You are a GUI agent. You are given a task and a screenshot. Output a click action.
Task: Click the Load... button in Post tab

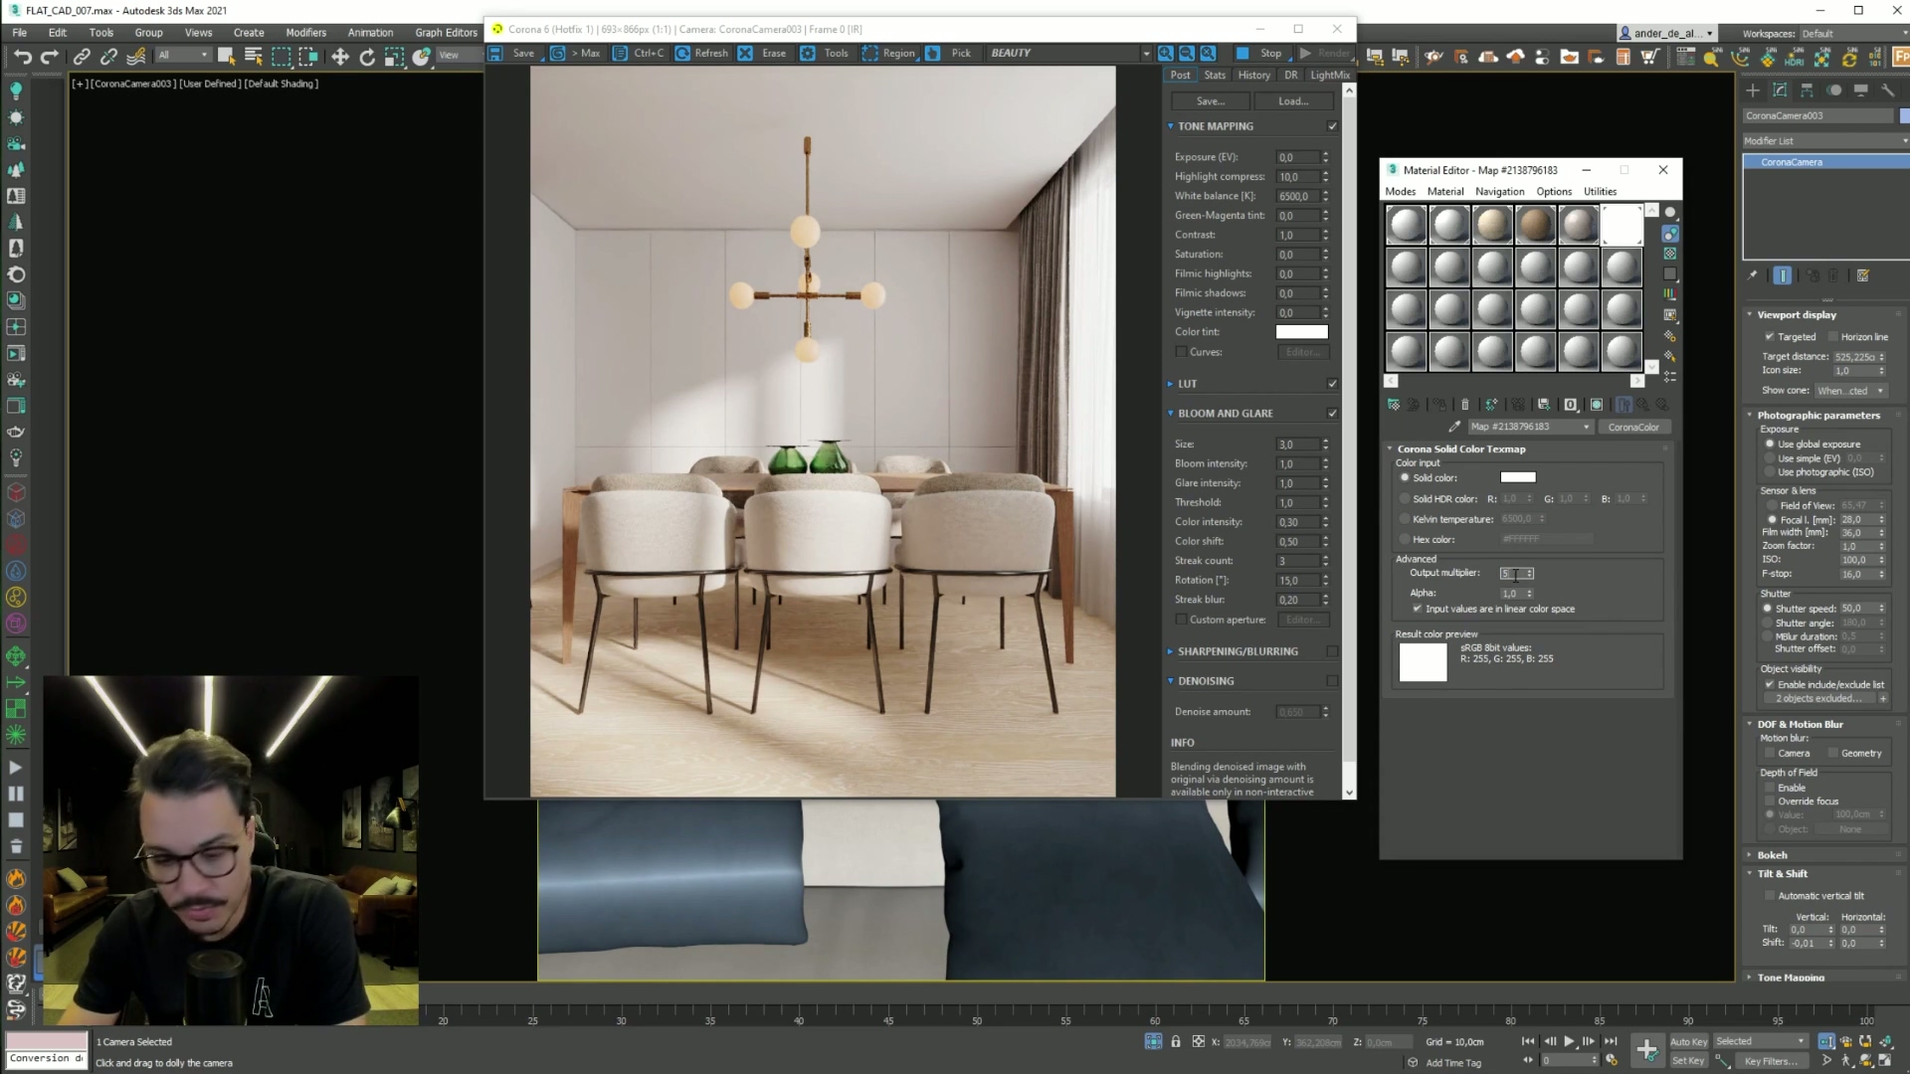(1292, 101)
